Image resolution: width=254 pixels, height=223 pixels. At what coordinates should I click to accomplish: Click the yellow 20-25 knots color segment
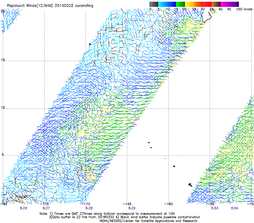(189, 4)
